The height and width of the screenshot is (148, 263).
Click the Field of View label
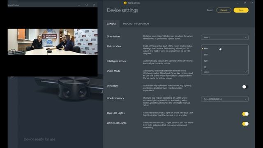[114, 46]
